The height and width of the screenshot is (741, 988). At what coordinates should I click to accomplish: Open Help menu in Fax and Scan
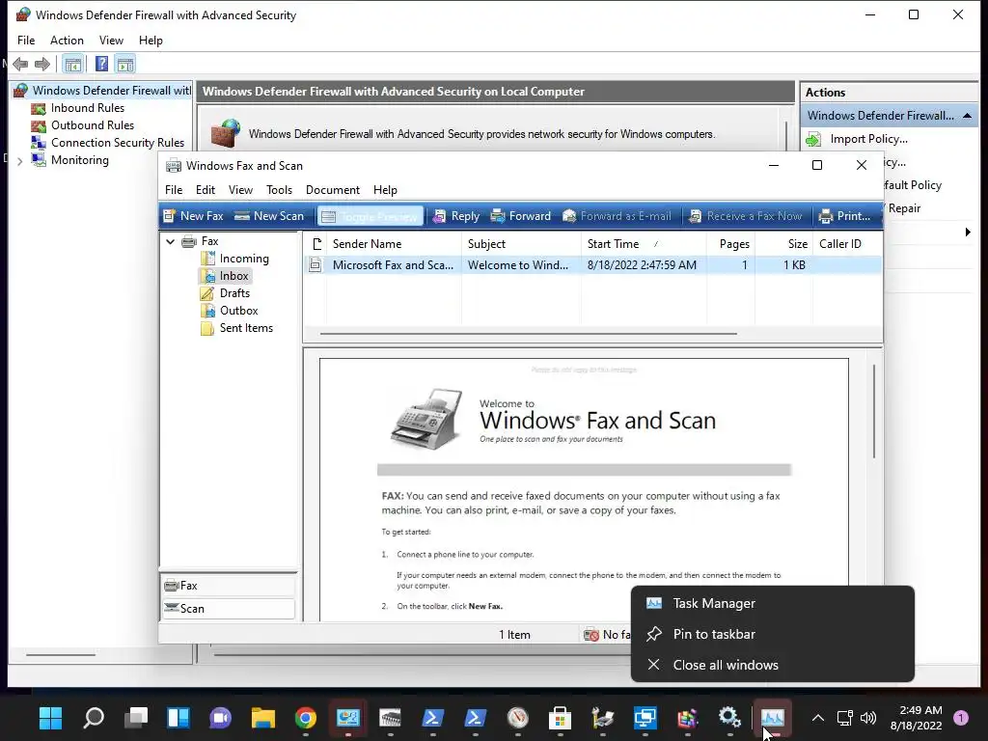385,190
